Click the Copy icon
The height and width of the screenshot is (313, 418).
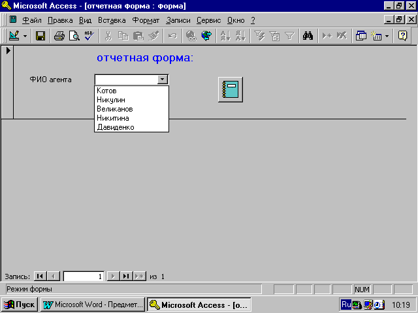click(x=123, y=36)
